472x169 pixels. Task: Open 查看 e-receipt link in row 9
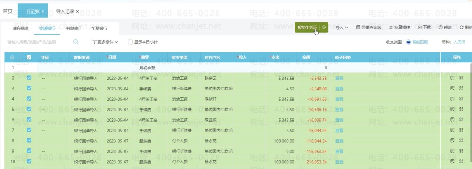pyautogui.click(x=339, y=151)
